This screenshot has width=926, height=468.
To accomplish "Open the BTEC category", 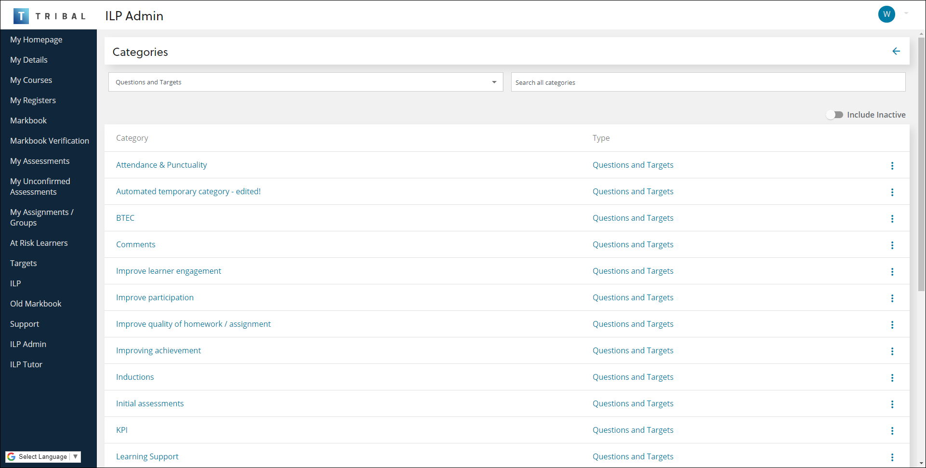I will click(125, 218).
